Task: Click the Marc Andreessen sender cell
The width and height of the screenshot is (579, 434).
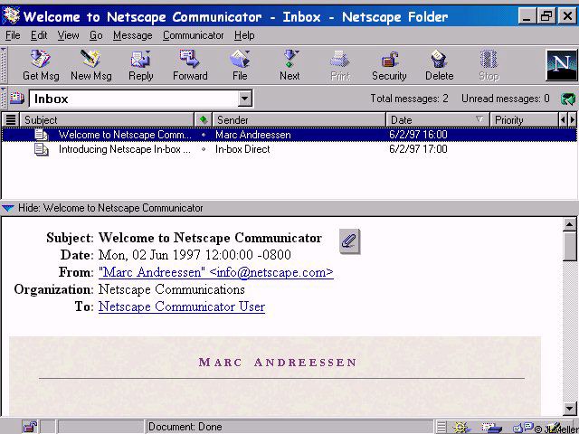Action: click(x=253, y=135)
